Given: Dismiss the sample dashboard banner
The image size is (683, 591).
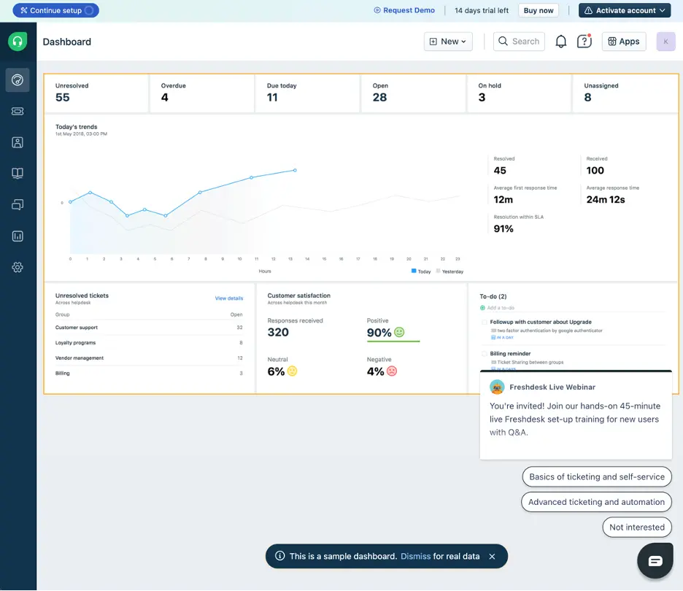Looking at the screenshot, I should [415, 556].
